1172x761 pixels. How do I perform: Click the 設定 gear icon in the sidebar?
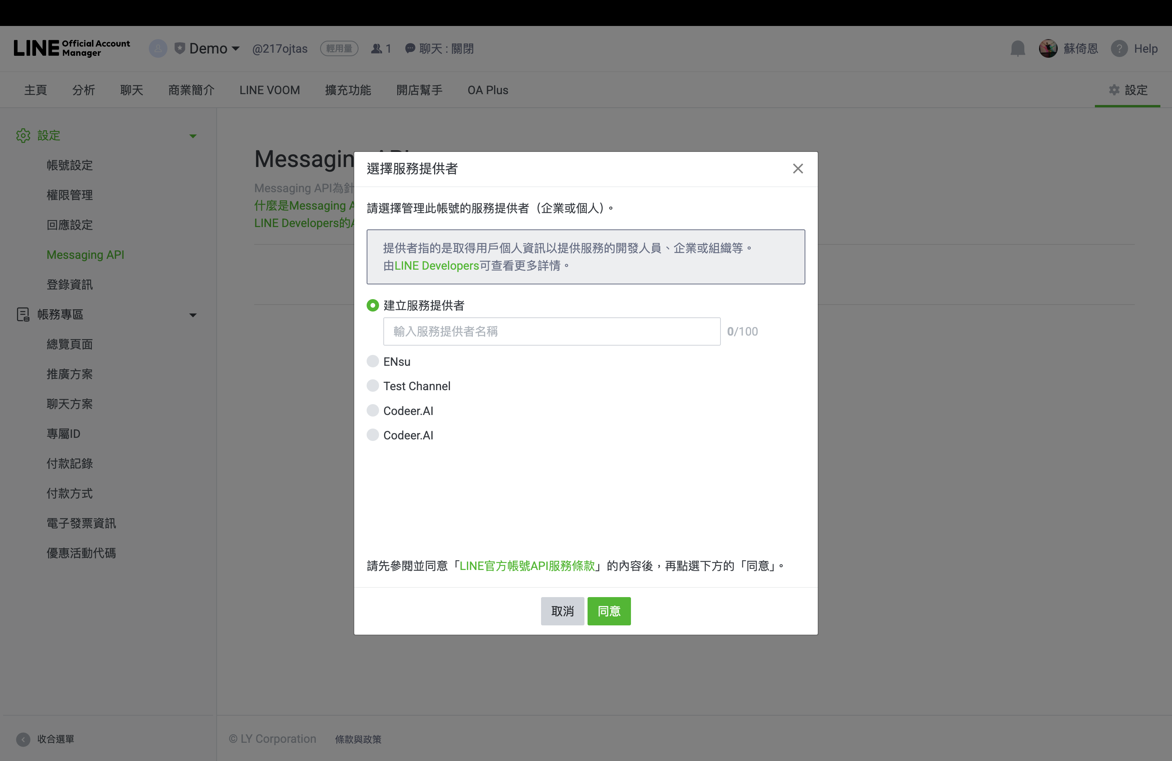23,136
